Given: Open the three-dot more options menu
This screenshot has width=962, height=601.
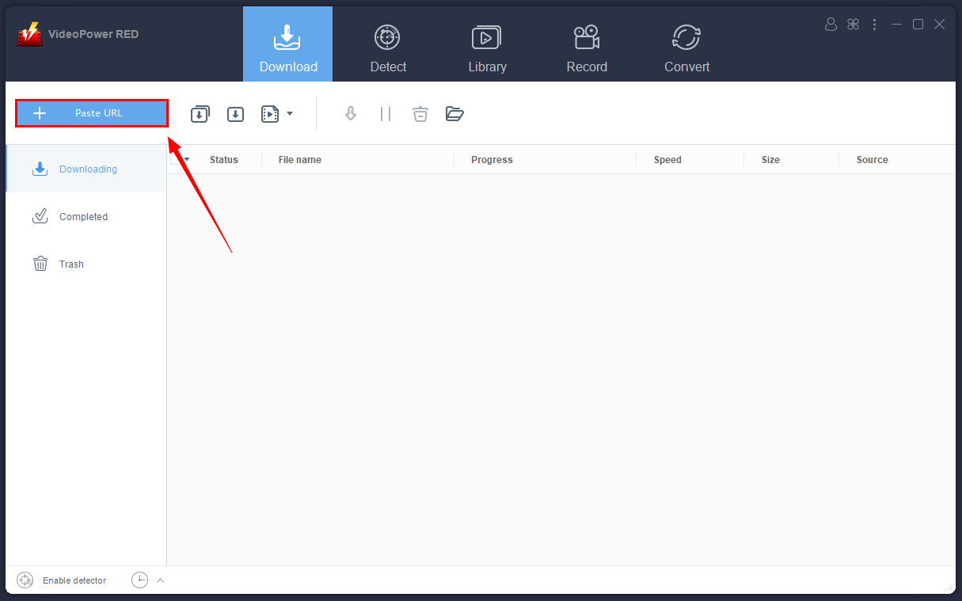Looking at the screenshot, I should (874, 25).
